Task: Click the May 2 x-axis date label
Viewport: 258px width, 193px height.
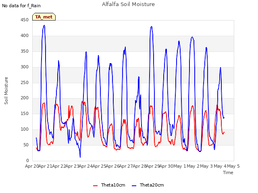Action: [x=193, y=166]
